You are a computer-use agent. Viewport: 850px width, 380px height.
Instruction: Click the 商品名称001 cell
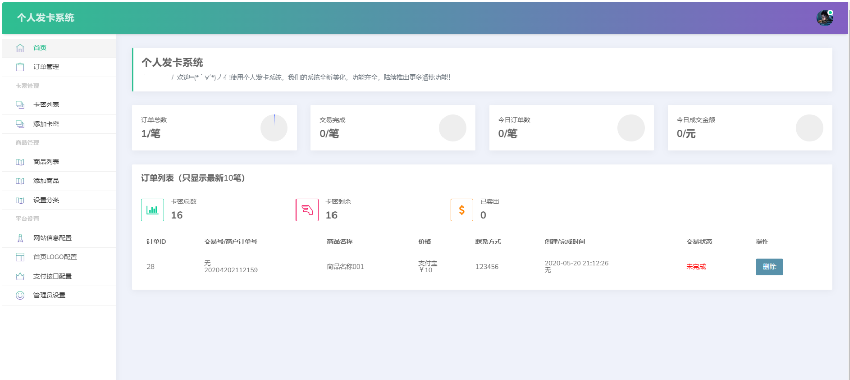[346, 267]
